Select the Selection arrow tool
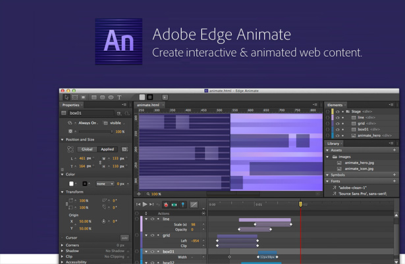The height and width of the screenshot is (264, 405). point(65,96)
